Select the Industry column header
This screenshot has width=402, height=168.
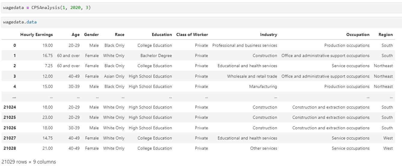click(x=269, y=34)
